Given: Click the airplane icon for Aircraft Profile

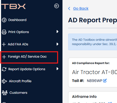Looking at the screenshot, I should (x=4, y=81).
